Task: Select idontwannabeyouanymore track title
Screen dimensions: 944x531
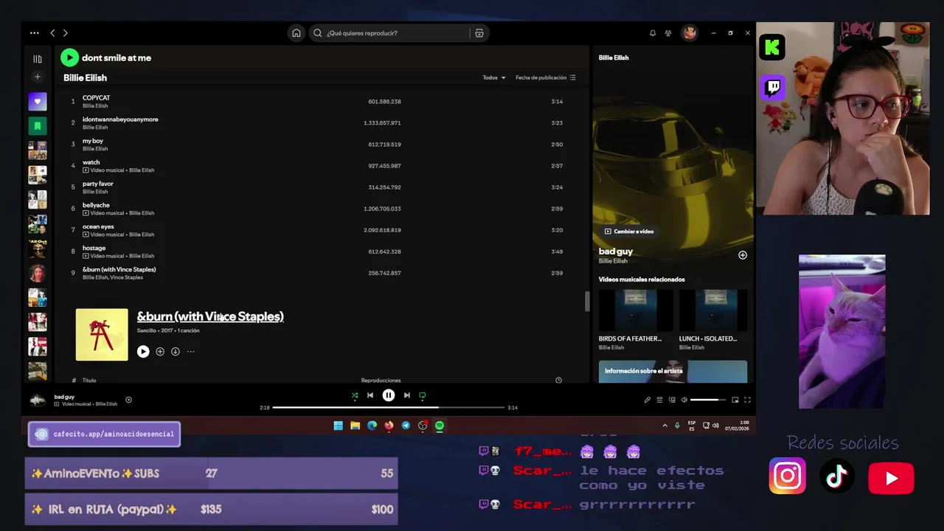Action: click(x=120, y=119)
